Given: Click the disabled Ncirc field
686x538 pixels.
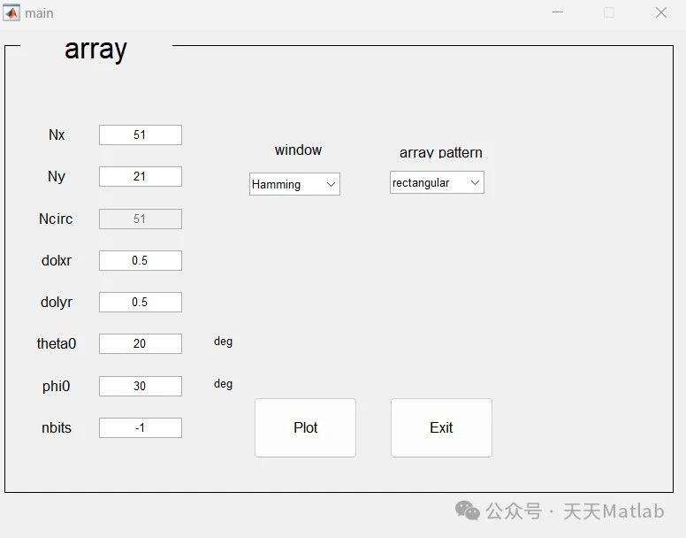Looking at the screenshot, I should click(141, 219).
